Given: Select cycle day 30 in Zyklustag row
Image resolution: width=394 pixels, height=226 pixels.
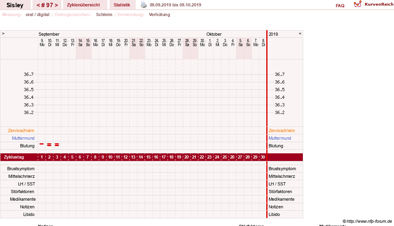Looking at the screenshot, I should coord(263,157).
